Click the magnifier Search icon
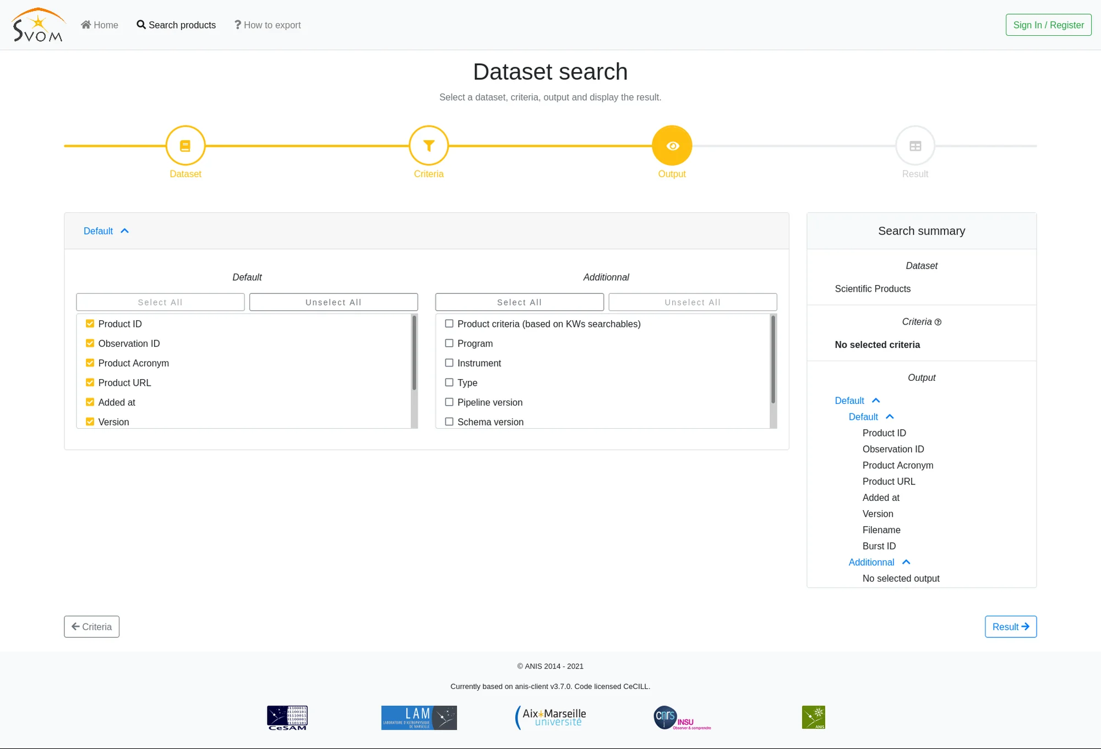 click(141, 25)
